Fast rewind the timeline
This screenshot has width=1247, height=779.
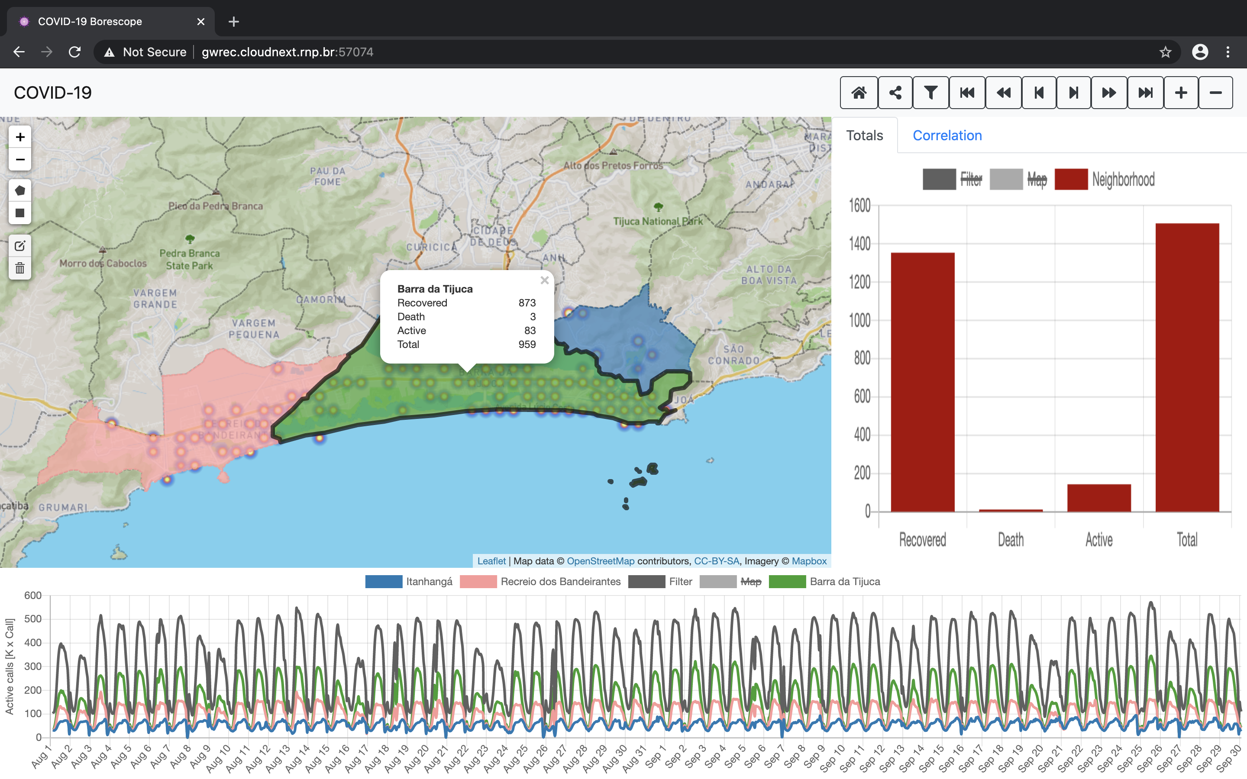[x=1003, y=93]
